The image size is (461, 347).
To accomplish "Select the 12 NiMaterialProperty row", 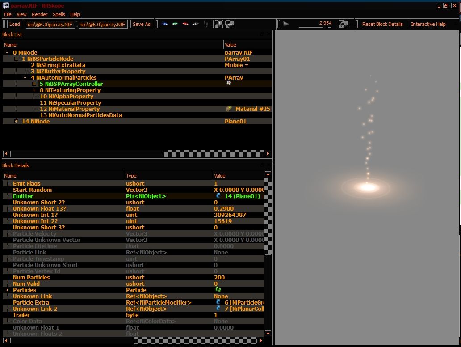I will pos(137,109).
